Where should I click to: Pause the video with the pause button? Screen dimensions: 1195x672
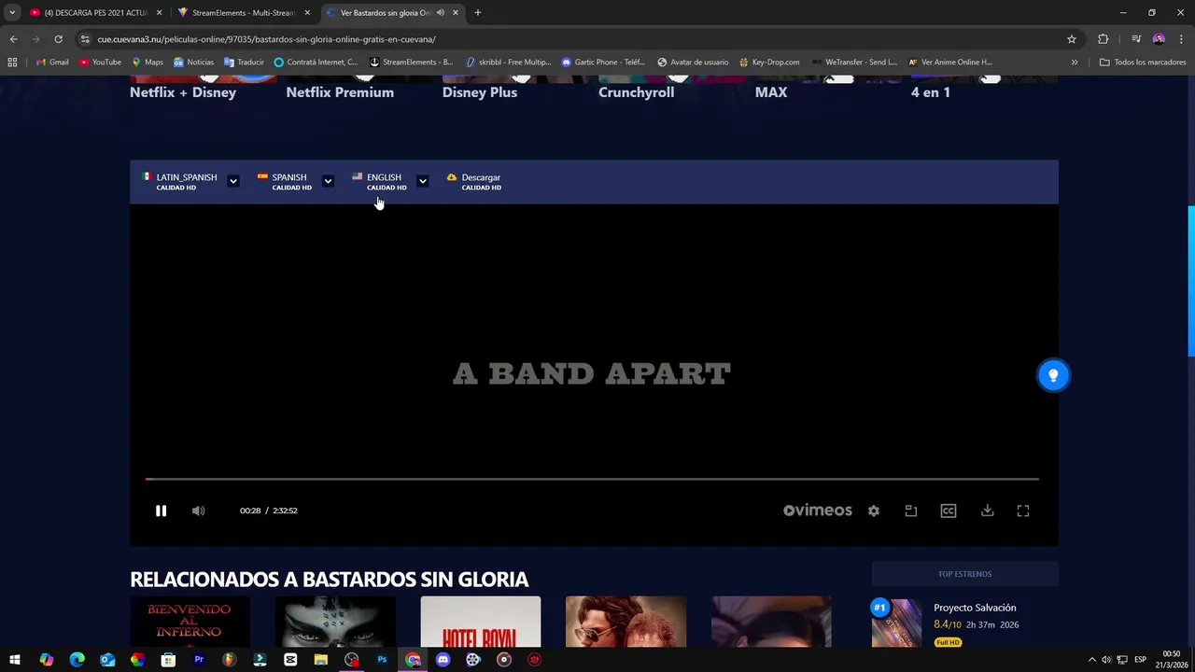coord(161,511)
